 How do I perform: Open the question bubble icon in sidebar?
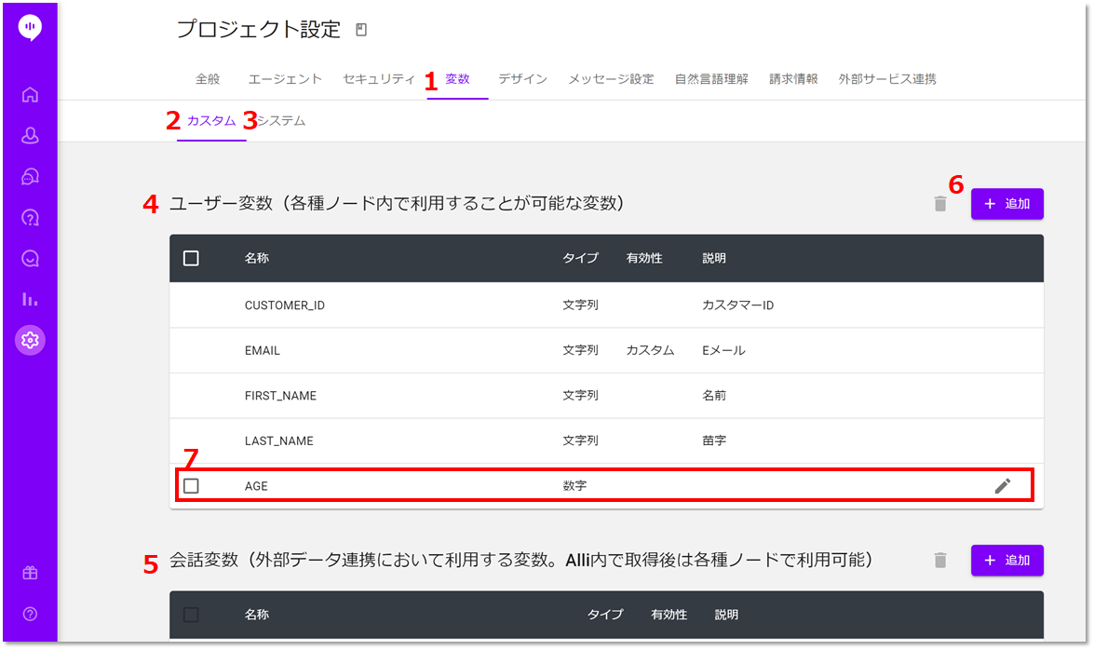point(30,218)
